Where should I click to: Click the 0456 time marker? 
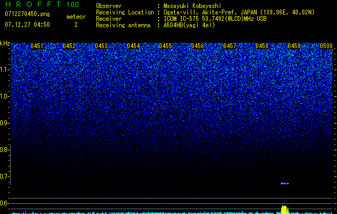pyautogui.click(x=198, y=46)
